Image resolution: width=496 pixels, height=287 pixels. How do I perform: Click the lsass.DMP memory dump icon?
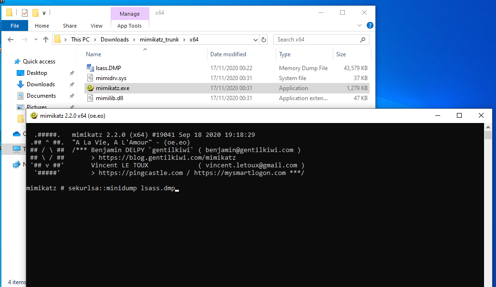click(x=90, y=68)
